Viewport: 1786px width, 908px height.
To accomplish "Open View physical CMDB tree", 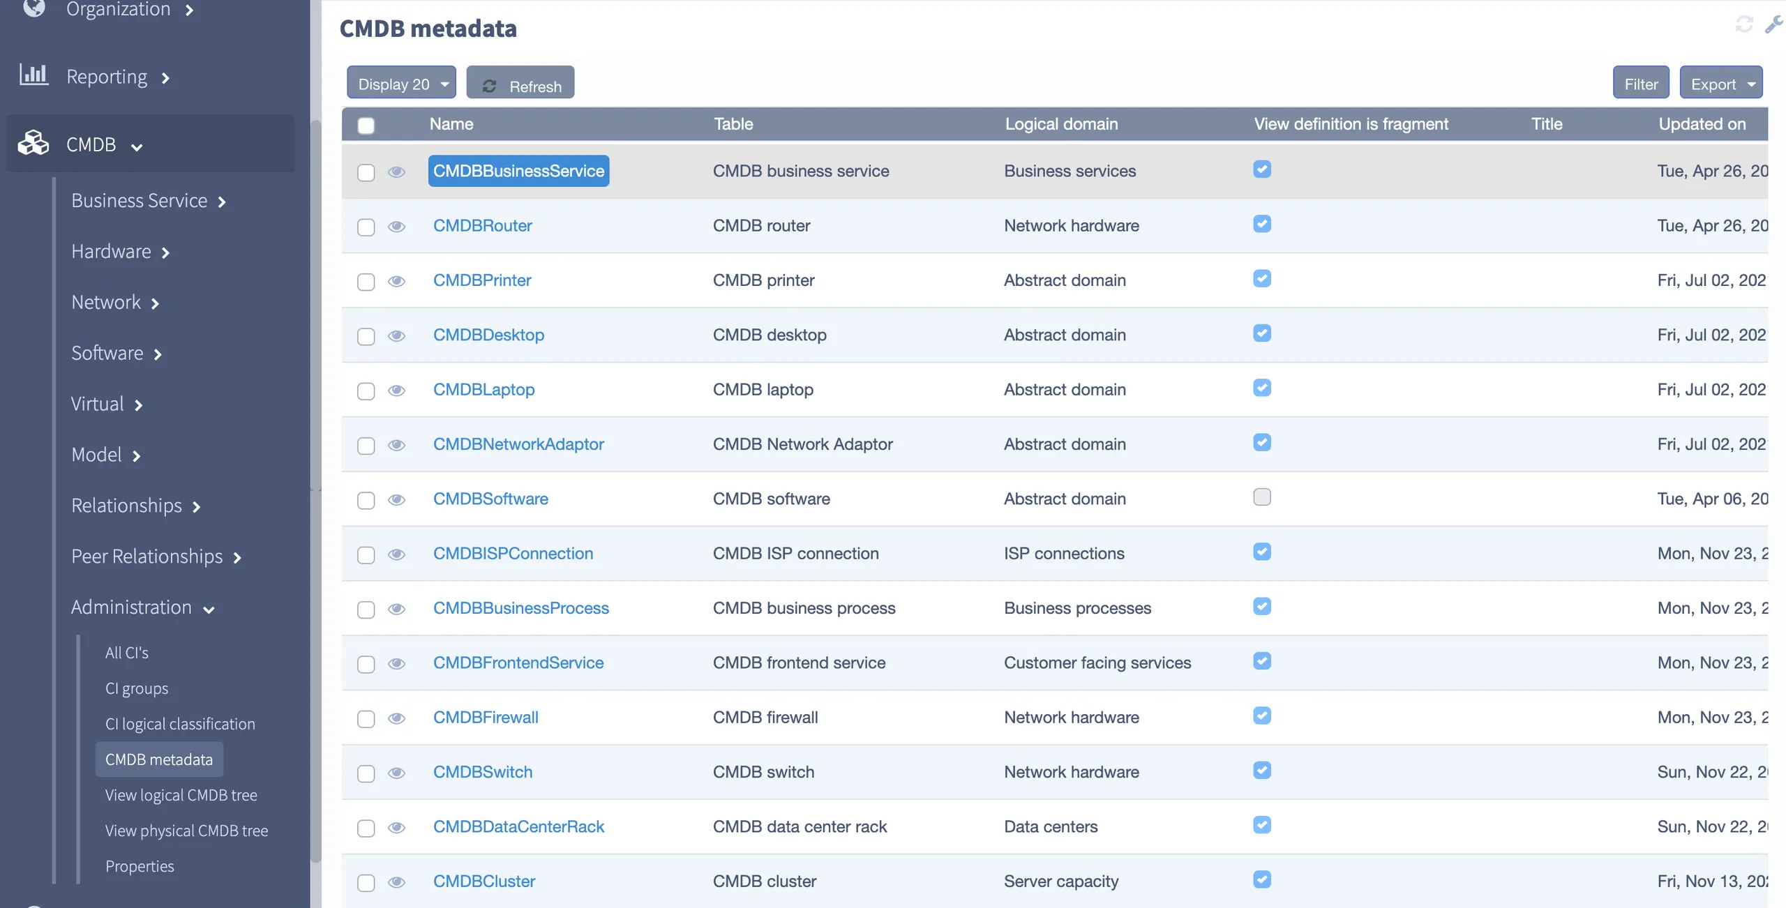I will point(186,831).
